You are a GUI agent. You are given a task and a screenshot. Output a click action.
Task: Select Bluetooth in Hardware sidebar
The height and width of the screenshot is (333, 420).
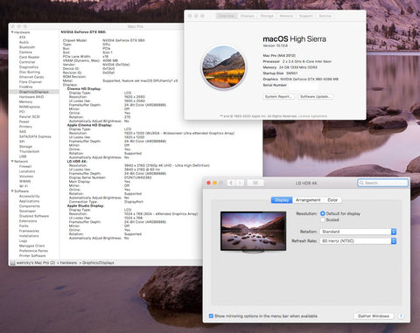pos(27,47)
